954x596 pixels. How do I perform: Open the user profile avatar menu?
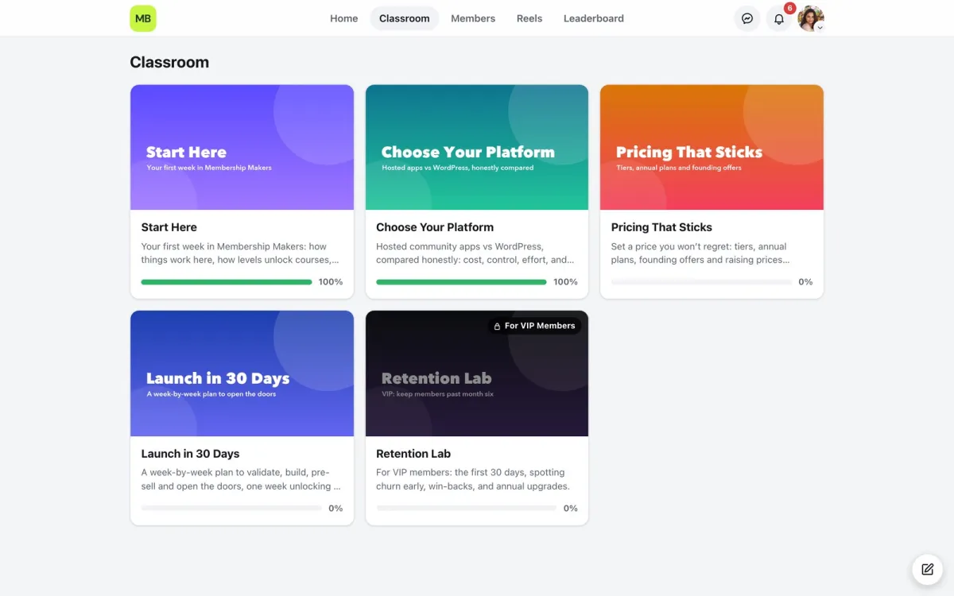click(x=811, y=18)
